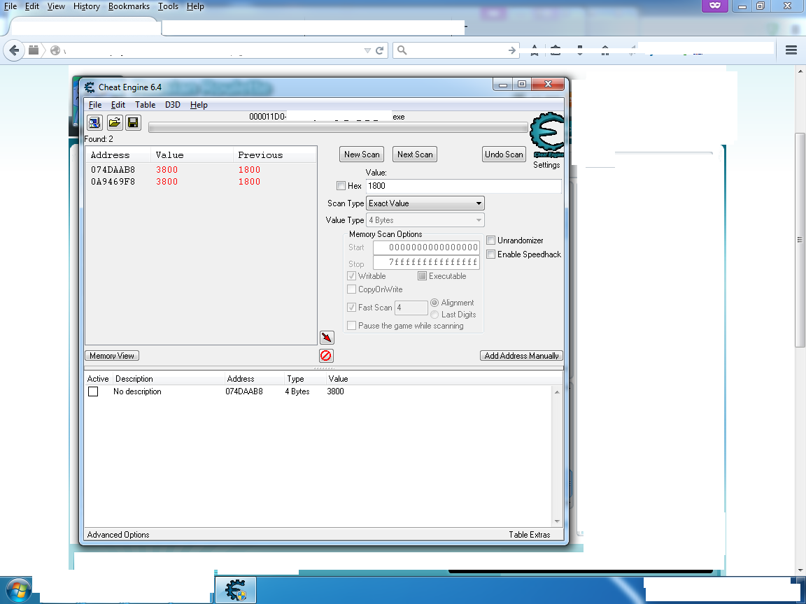The width and height of the screenshot is (806, 604).
Task: Click the red arrow add-to-address-list icon
Action: coord(326,338)
